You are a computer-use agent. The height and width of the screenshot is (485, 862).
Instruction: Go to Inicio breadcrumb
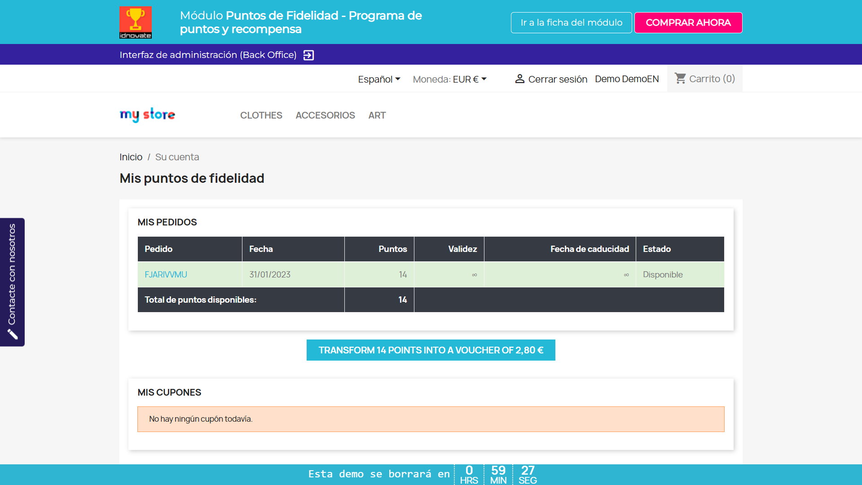(131, 157)
